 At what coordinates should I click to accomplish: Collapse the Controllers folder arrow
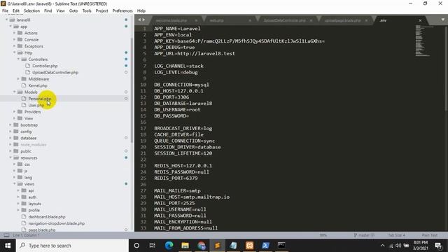pyautogui.click(x=18, y=59)
